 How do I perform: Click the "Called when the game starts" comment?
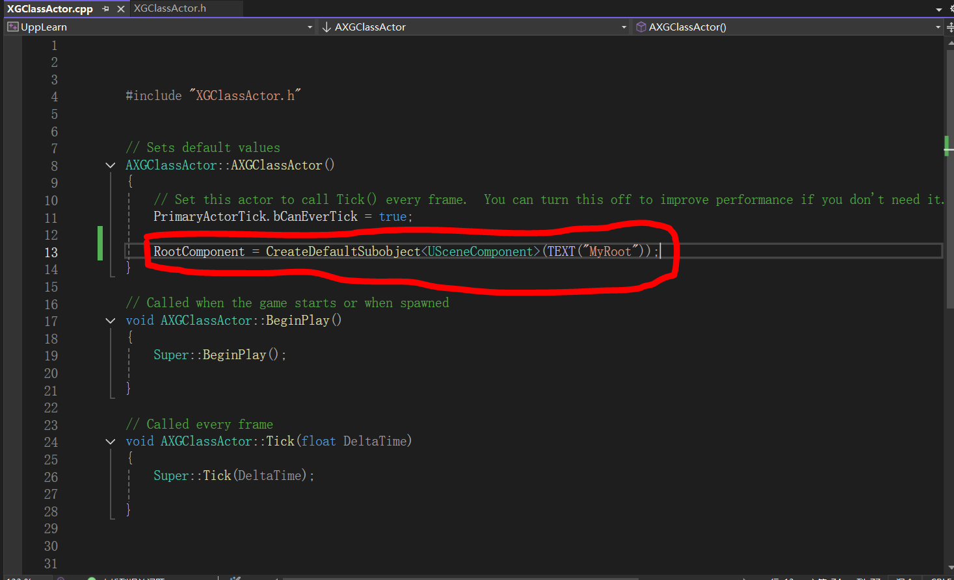pyautogui.click(x=287, y=303)
